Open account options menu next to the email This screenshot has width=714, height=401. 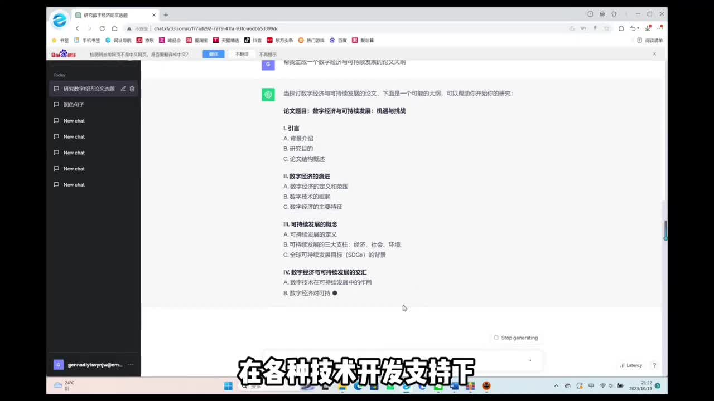(131, 365)
